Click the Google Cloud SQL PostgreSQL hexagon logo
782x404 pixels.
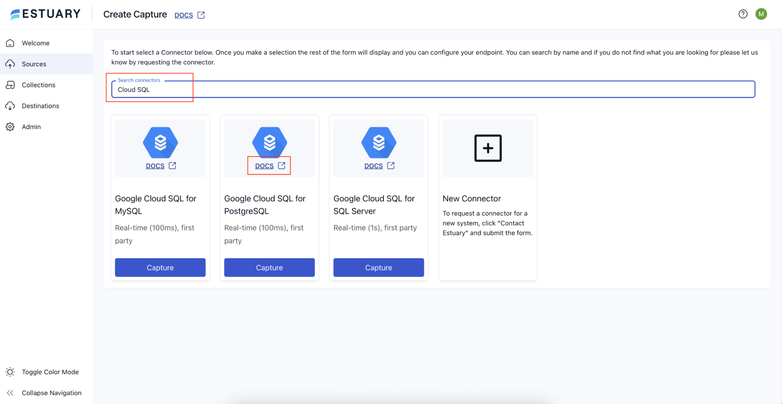pyautogui.click(x=270, y=142)
